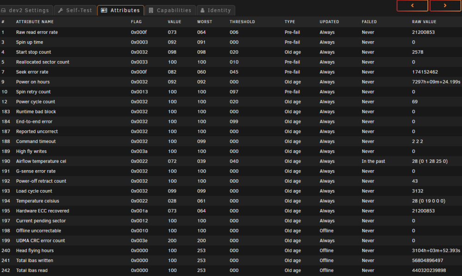Viewport: 462px width, 276px height.
Task: Open the dev2 Settings tab
Action: 26,10
